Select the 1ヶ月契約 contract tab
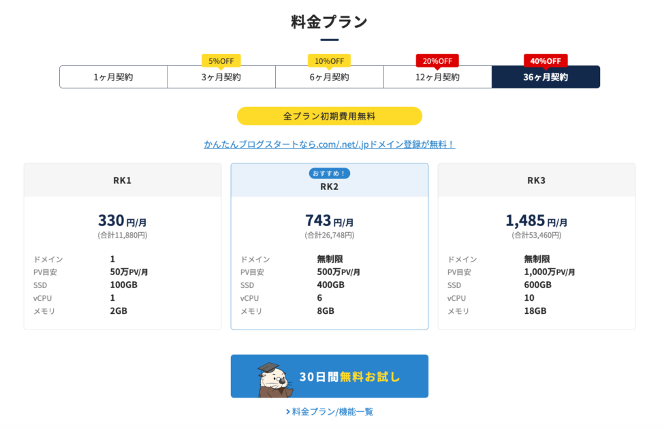This screenshot has height=429, width=662. pos(113,77)
